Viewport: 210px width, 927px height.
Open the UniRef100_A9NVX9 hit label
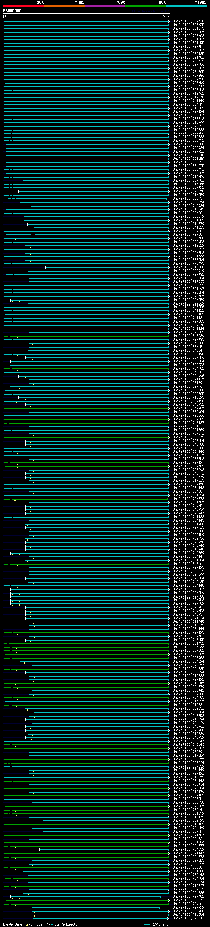[x=188, y=908]
